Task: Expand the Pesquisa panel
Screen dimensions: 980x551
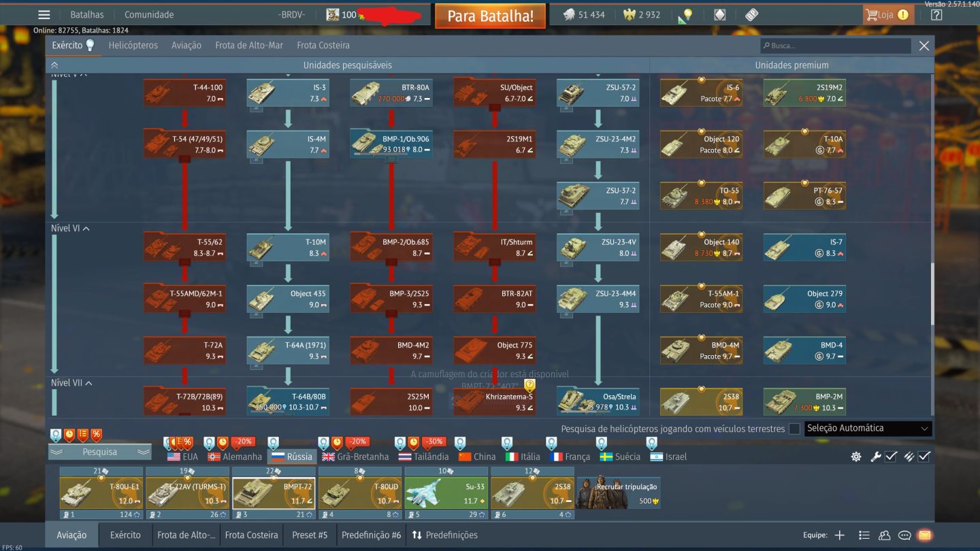Action: coord(99,452)
